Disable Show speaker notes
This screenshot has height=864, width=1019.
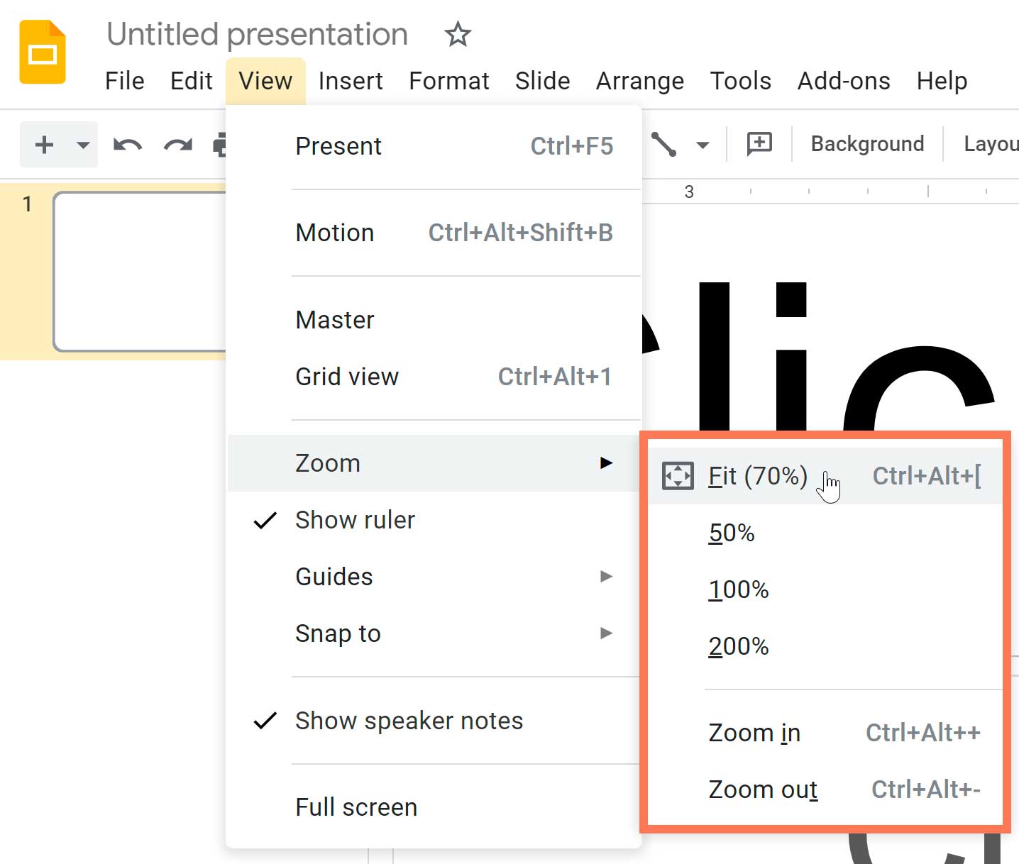[409, 721]
